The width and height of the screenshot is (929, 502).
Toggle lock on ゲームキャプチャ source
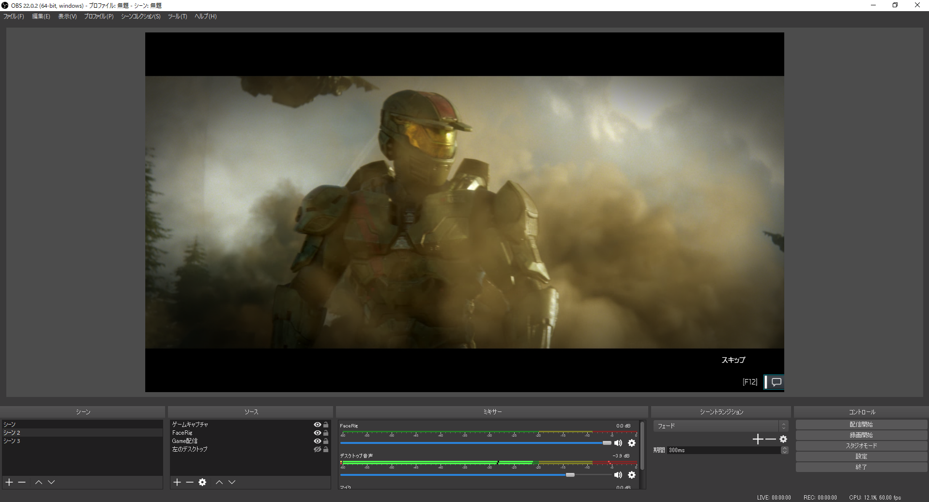click(326, 425)
